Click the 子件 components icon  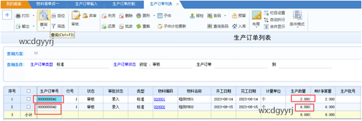tap(160, 16)
